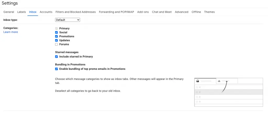Image resolution: width=268 pixels, height=113 pixels.
Task: Uncheck the Social category checkbox
Action: [x=57, y=32]
